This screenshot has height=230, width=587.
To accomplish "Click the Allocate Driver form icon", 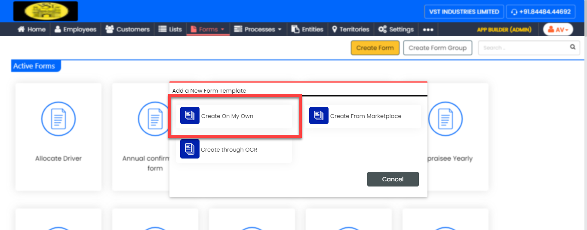I will (x=58, y=120).
